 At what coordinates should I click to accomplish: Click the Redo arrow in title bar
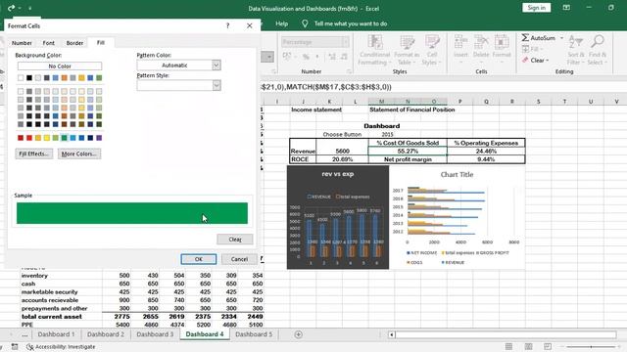11,8
